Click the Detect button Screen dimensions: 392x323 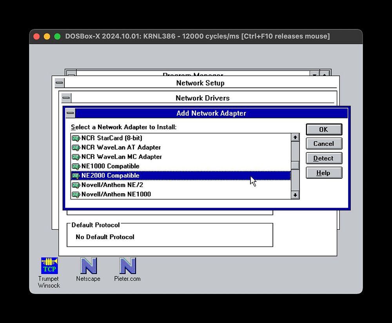tap(324, 158)
